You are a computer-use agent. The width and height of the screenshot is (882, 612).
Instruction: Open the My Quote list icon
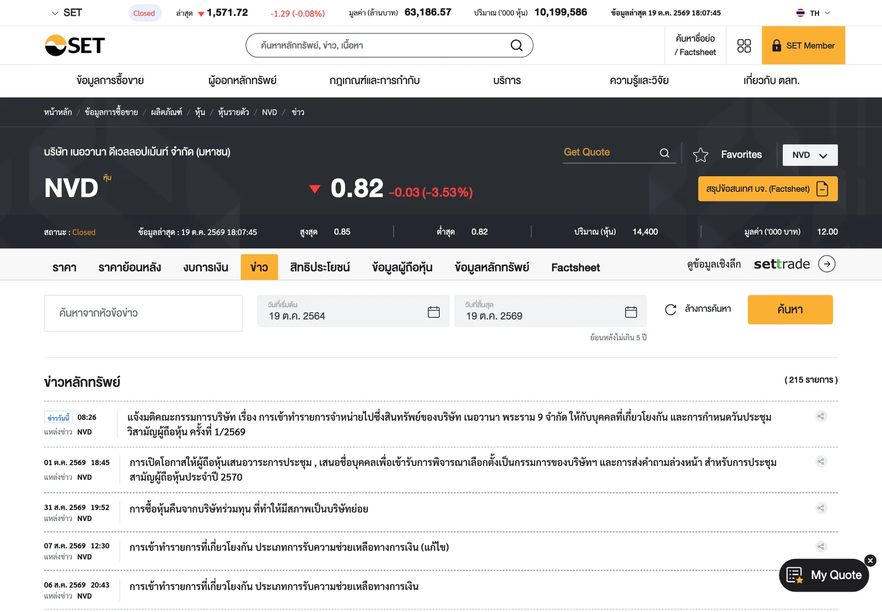coord(795,575)
